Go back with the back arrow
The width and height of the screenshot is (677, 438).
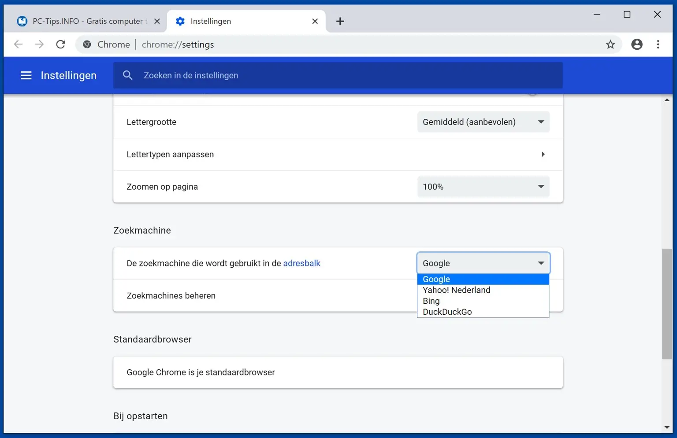[x=18, y=44]
